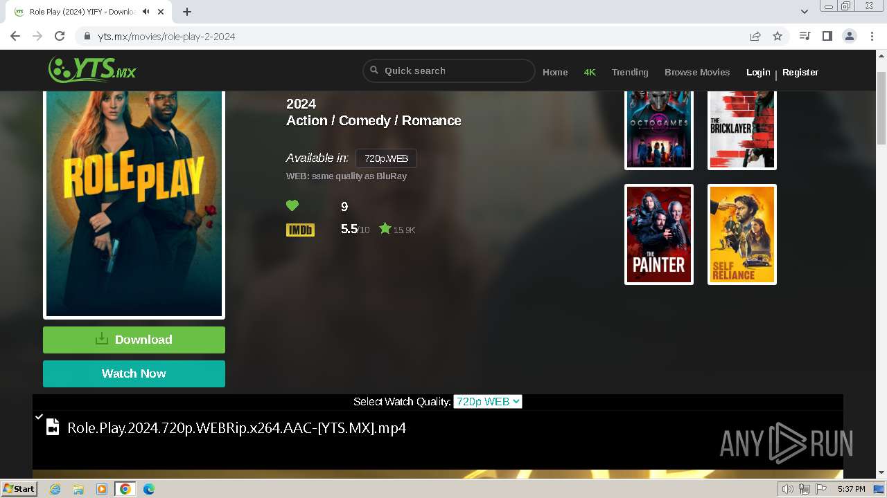Click the Login link
887x498 pixels.
pos(758,72)
